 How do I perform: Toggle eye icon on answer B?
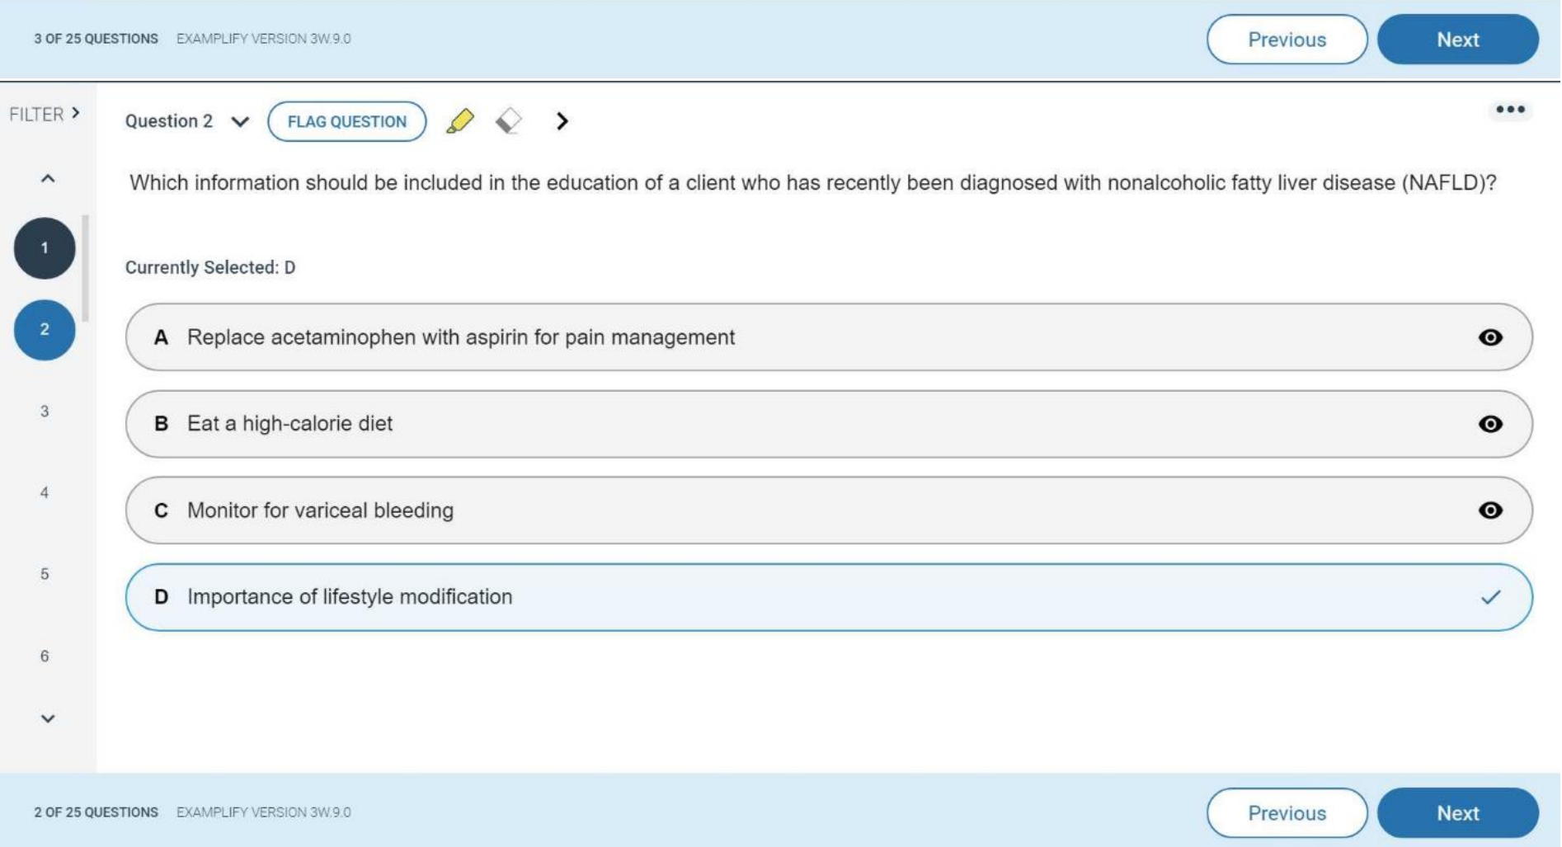(1489, 424)
